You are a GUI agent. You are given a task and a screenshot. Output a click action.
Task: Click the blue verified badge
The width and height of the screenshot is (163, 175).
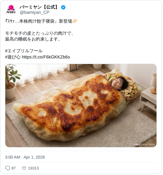coord(63,7)
